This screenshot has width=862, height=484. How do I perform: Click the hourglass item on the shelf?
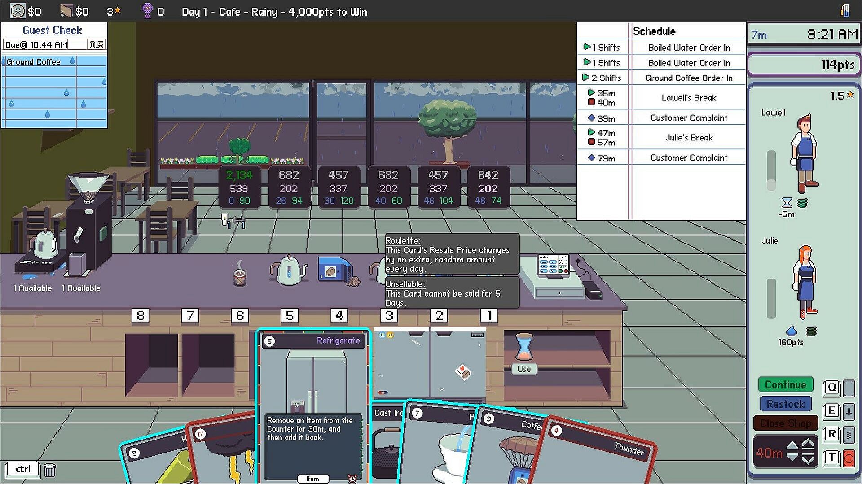click(x=523, y=347)
